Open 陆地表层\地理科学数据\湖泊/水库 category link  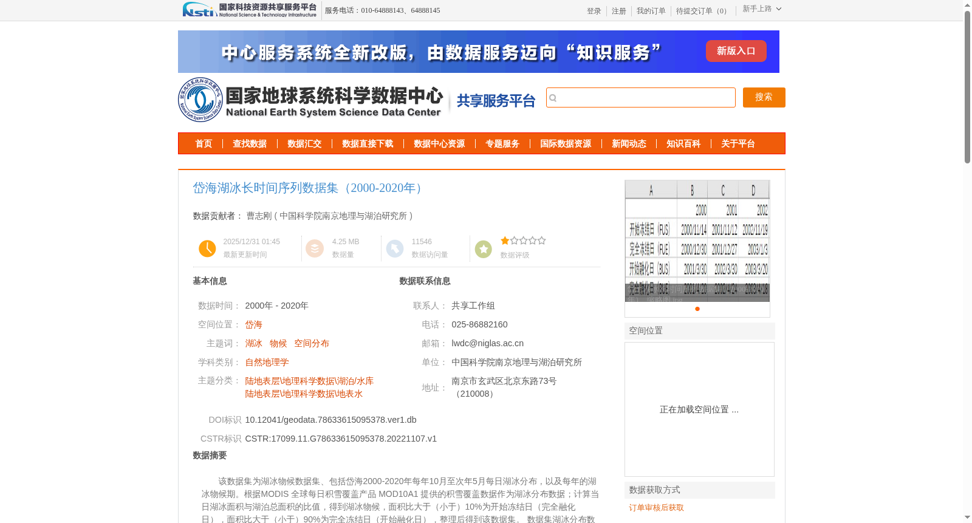coord(310,381)
